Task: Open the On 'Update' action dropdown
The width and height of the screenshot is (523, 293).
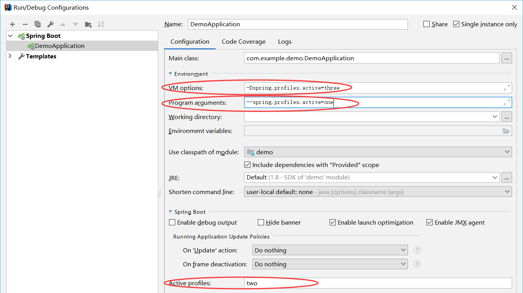Action: 330,250
